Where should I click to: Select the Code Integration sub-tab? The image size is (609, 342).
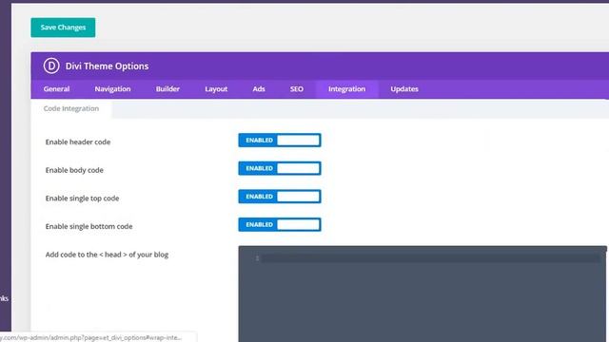[71, 108]
